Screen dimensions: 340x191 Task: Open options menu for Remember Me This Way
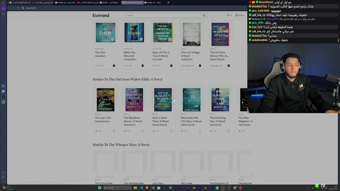[200, 131]
